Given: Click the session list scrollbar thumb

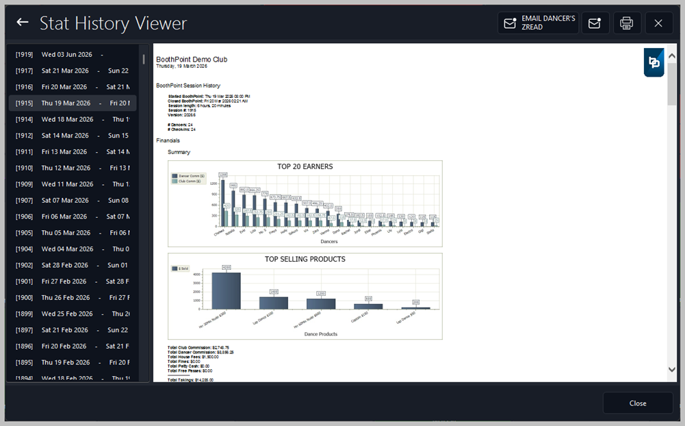Looking at the screenshot, I should click(143, 59).
